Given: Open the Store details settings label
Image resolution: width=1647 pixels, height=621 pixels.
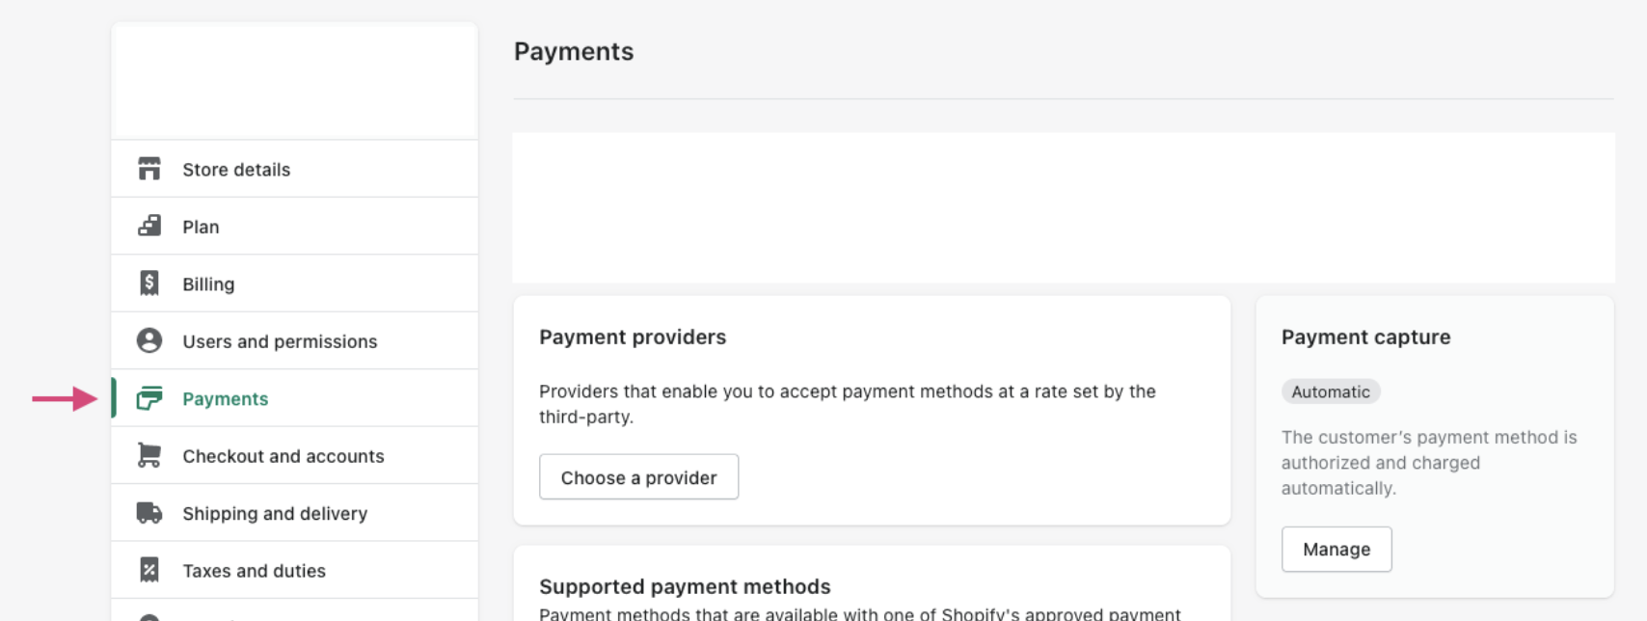Looking at the screenshot, I should tap(236, 170).
